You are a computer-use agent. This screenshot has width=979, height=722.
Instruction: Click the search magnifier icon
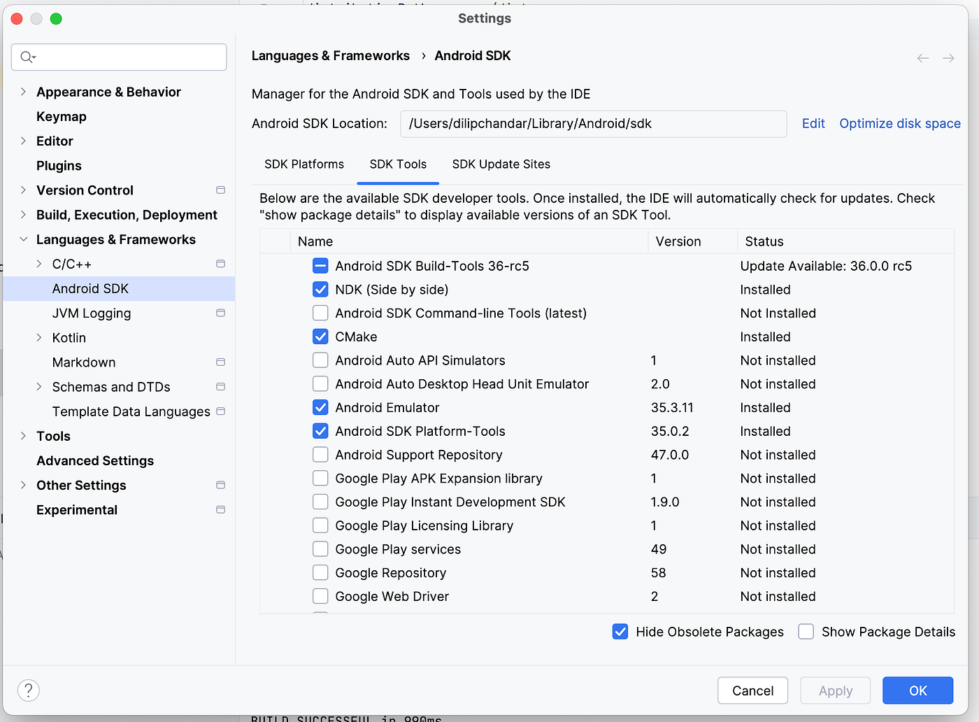coord(27,57)
